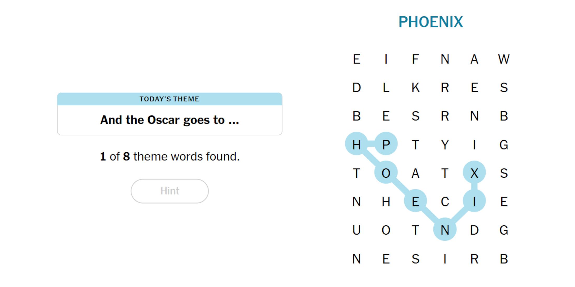This screenshot has height=287, width=575.
Task: Tap the letter C tile
Action: coord(445,202)
